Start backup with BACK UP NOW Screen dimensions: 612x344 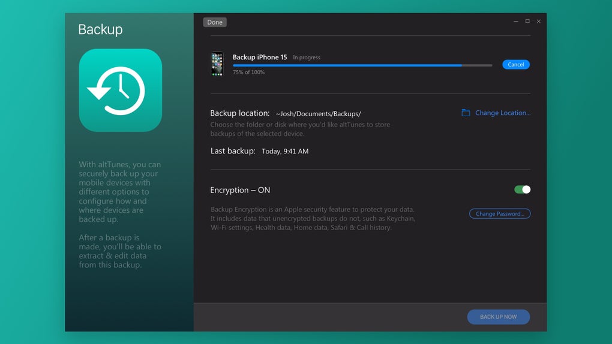[x=499, y=316]
